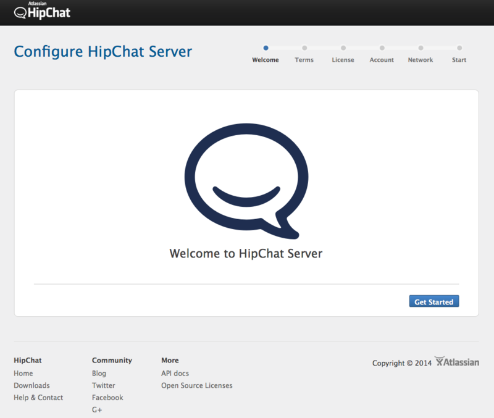The width and height of the screenshot is (494, 418).
Task: Select the Start step dot
Action: pyautogui.click(x=459, y=48)
